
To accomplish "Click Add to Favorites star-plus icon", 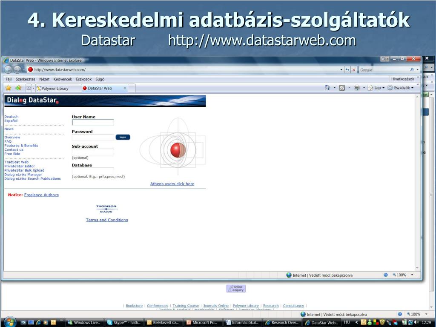I will click(x=18, y=88).
